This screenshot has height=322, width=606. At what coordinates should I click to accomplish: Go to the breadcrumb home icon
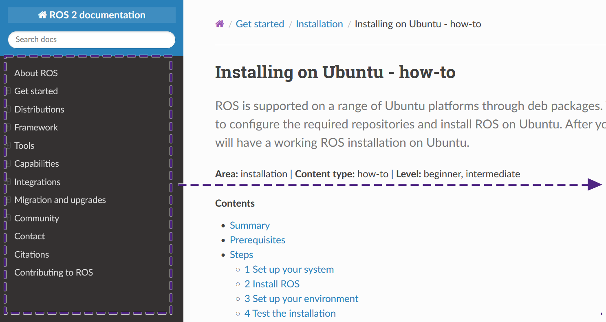(220, 24)
